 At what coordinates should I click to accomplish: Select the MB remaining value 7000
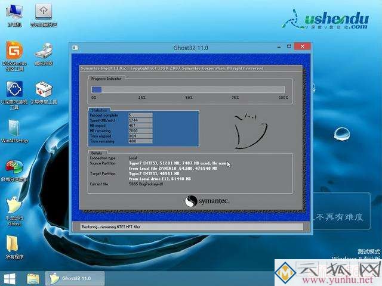[x=141, y=130]
